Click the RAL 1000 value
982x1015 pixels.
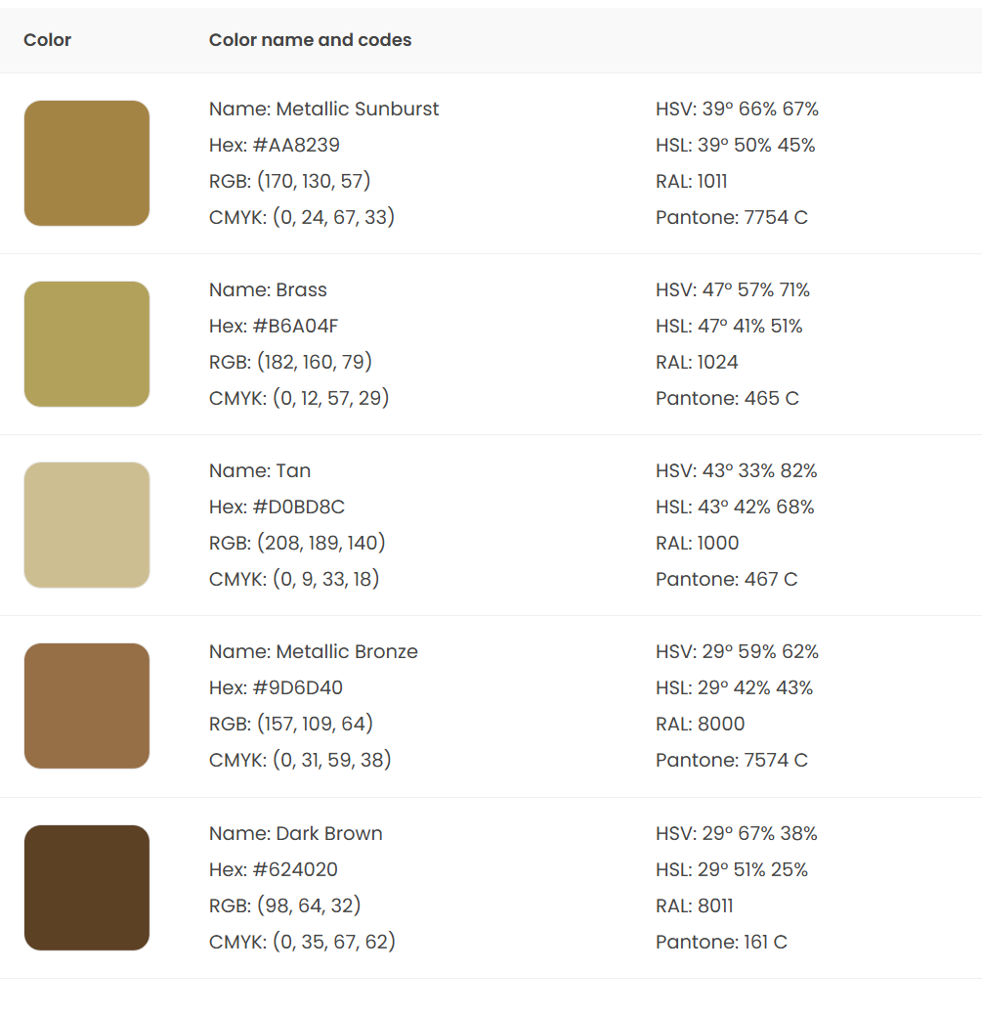(698, 543)
